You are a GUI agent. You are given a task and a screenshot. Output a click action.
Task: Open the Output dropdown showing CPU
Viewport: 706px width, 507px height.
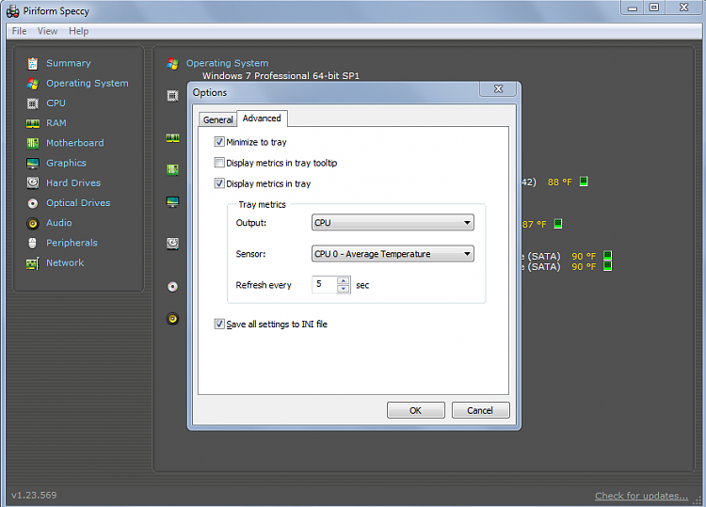point(393,223)
